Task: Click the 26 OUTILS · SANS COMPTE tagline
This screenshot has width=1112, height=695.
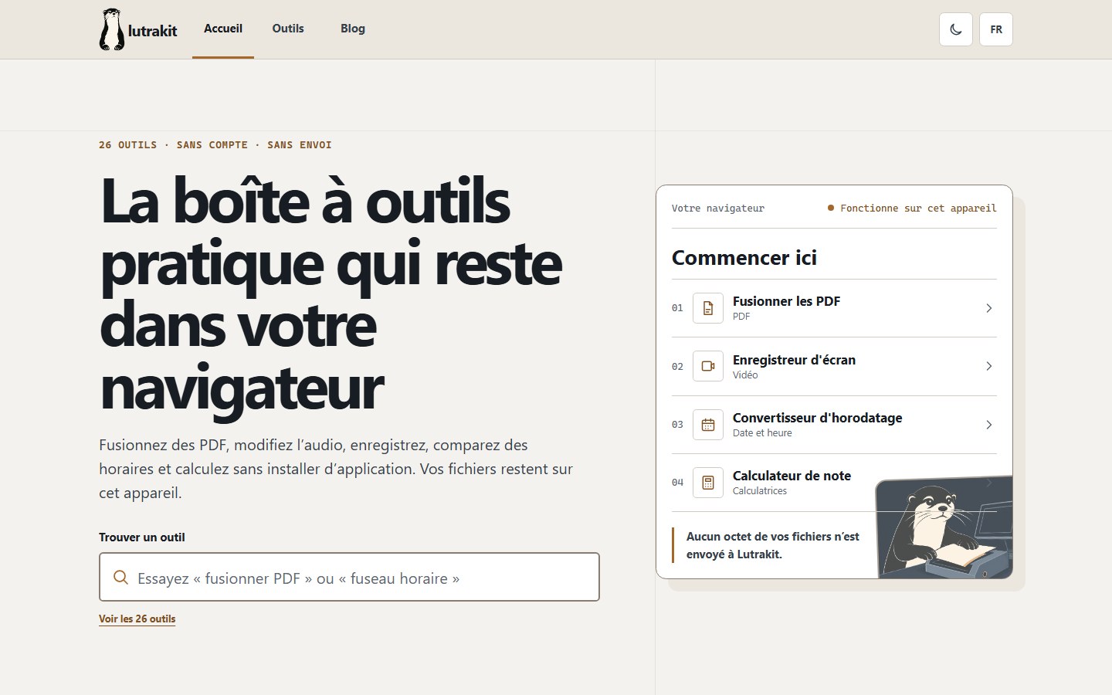Action: coord(215,145)
